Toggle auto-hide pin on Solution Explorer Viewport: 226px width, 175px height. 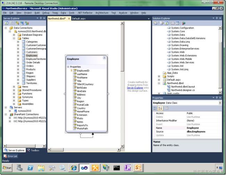217,18
